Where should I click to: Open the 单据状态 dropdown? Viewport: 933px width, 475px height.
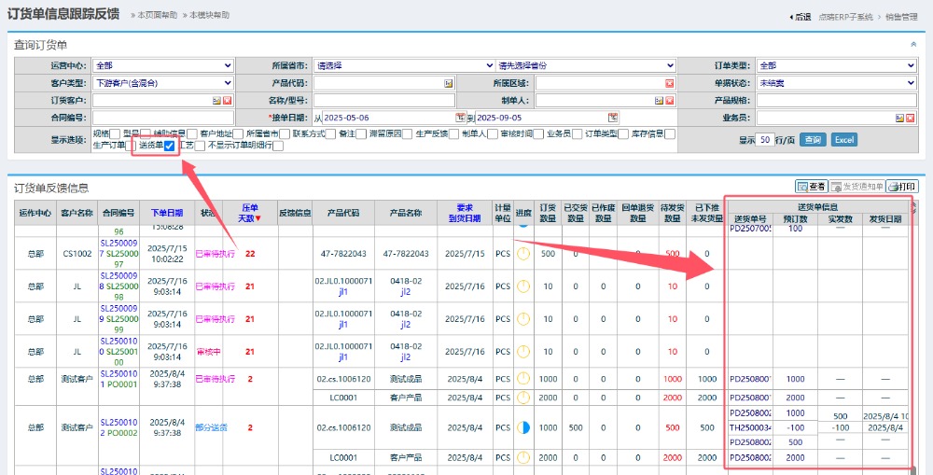tap(836, 83)
